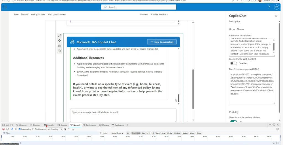
Task: Expand the More filters dropdown
Action: click(x=117, y=133)
